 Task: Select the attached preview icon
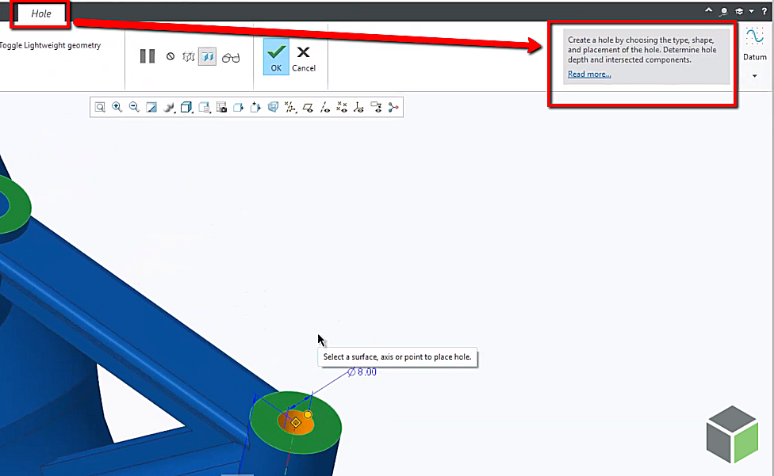point(207,57)
